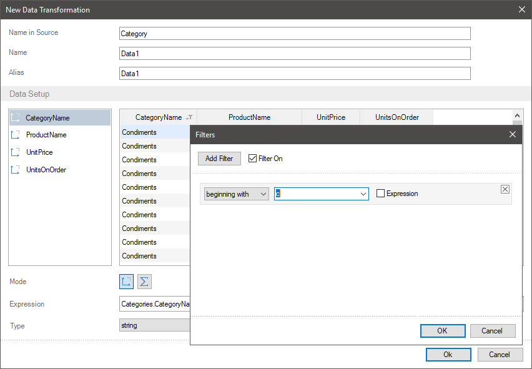
Task: Enable the Expression checkbox
Action: tap(381, 194)
